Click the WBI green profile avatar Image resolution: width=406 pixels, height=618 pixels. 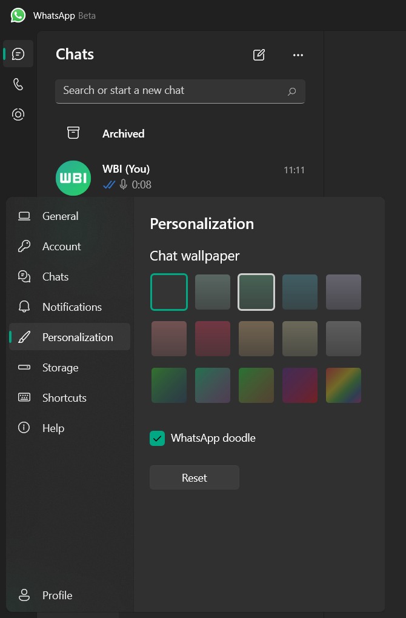coord(73,178)
